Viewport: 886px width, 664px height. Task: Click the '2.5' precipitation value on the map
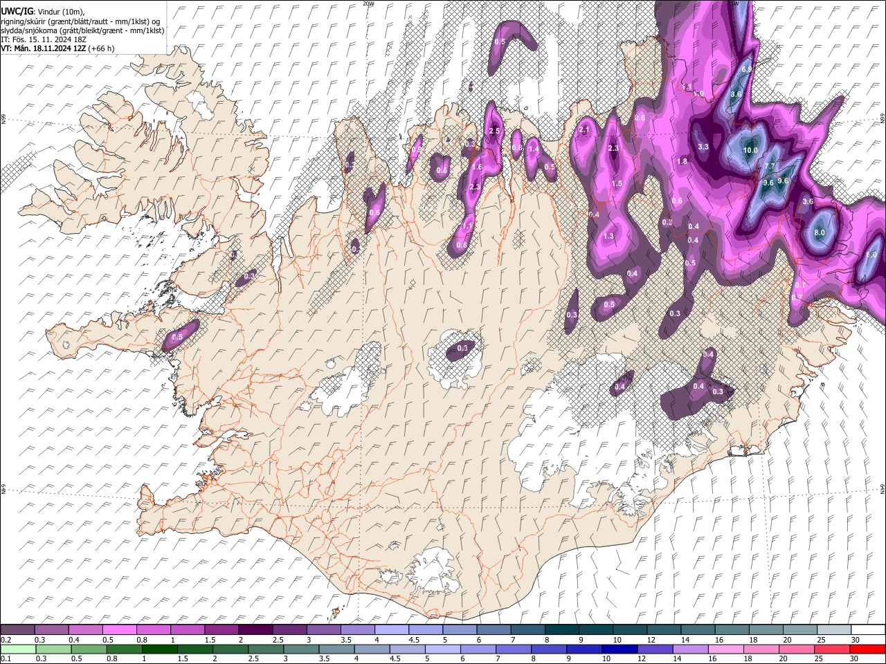(494, 131)
